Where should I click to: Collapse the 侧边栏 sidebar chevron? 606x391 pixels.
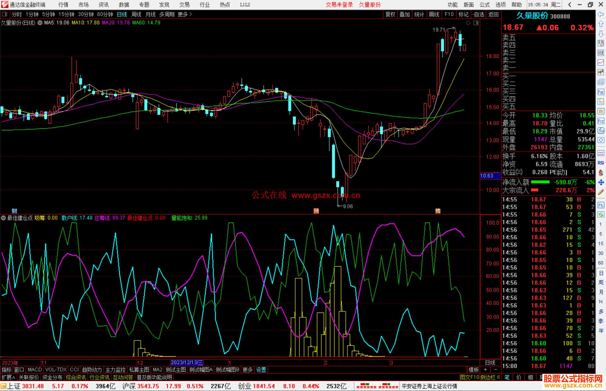[498, 377]
